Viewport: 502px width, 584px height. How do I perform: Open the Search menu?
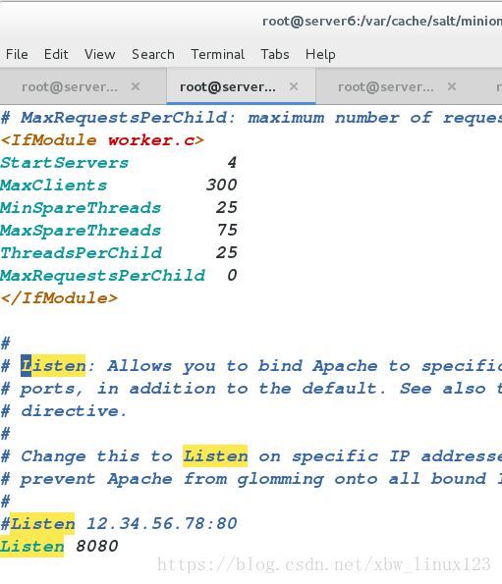pyautogui.click(x=153, y=54)
